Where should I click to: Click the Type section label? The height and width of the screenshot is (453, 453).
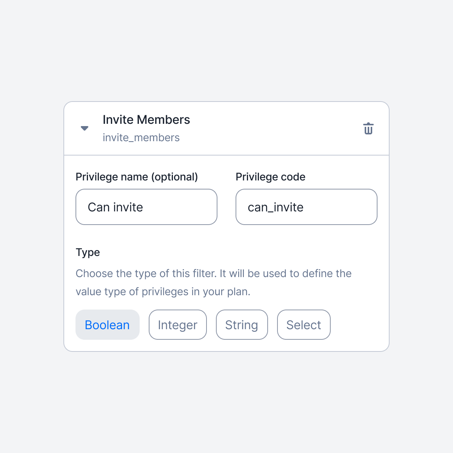point(88,253)
